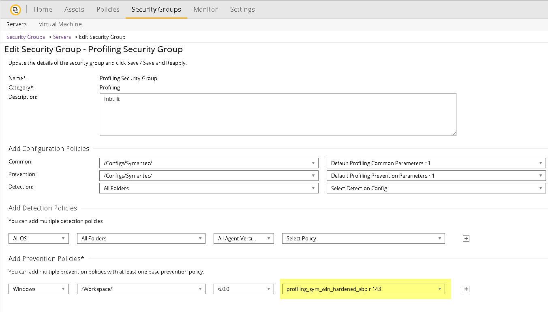This screenshot has height=312, width=548.
Task: Open Default Profiling Prevention Parameters dropdown
Action: tap(436, 176)
